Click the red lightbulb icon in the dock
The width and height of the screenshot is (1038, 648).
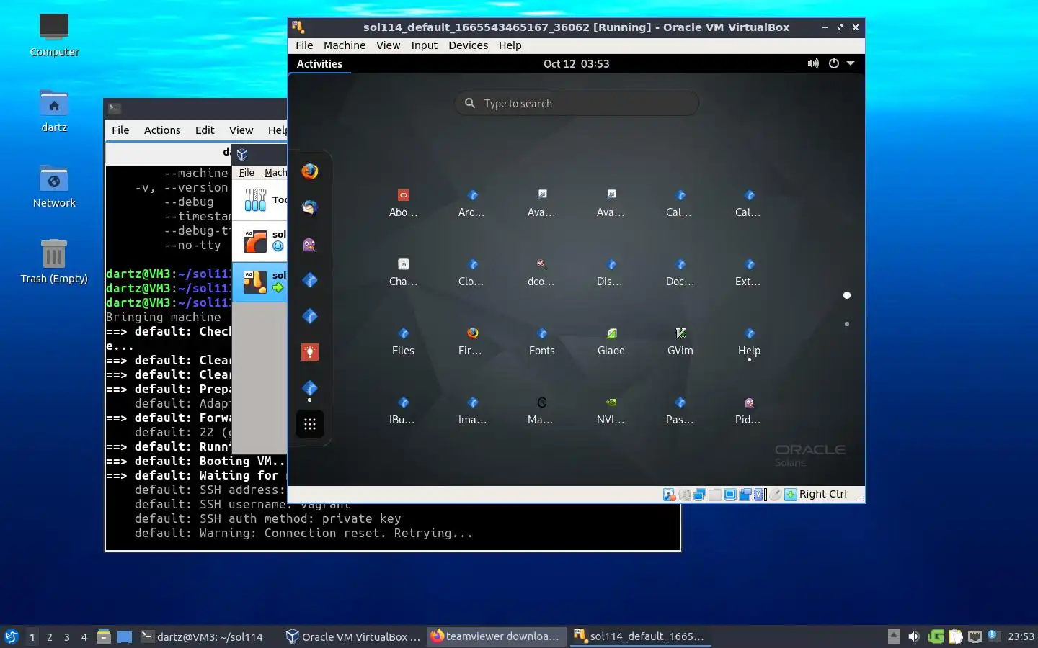310,352
